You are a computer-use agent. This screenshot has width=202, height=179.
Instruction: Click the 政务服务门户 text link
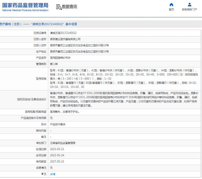(x=190, y=9)
